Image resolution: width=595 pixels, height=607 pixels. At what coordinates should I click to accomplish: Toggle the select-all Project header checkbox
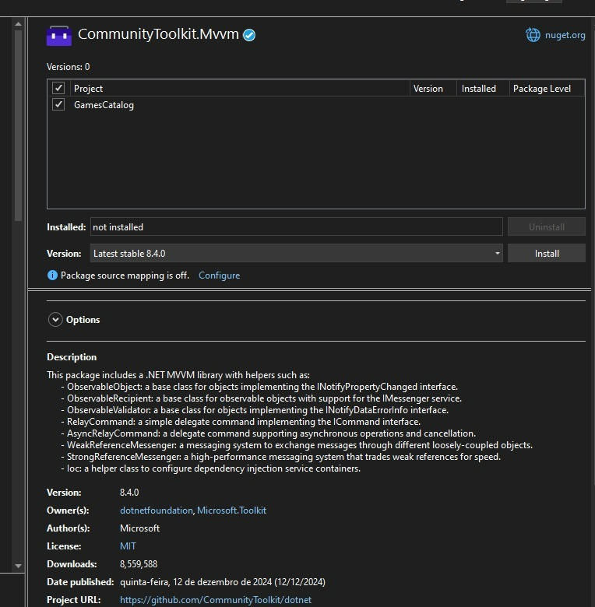click(x=58, y=88)
